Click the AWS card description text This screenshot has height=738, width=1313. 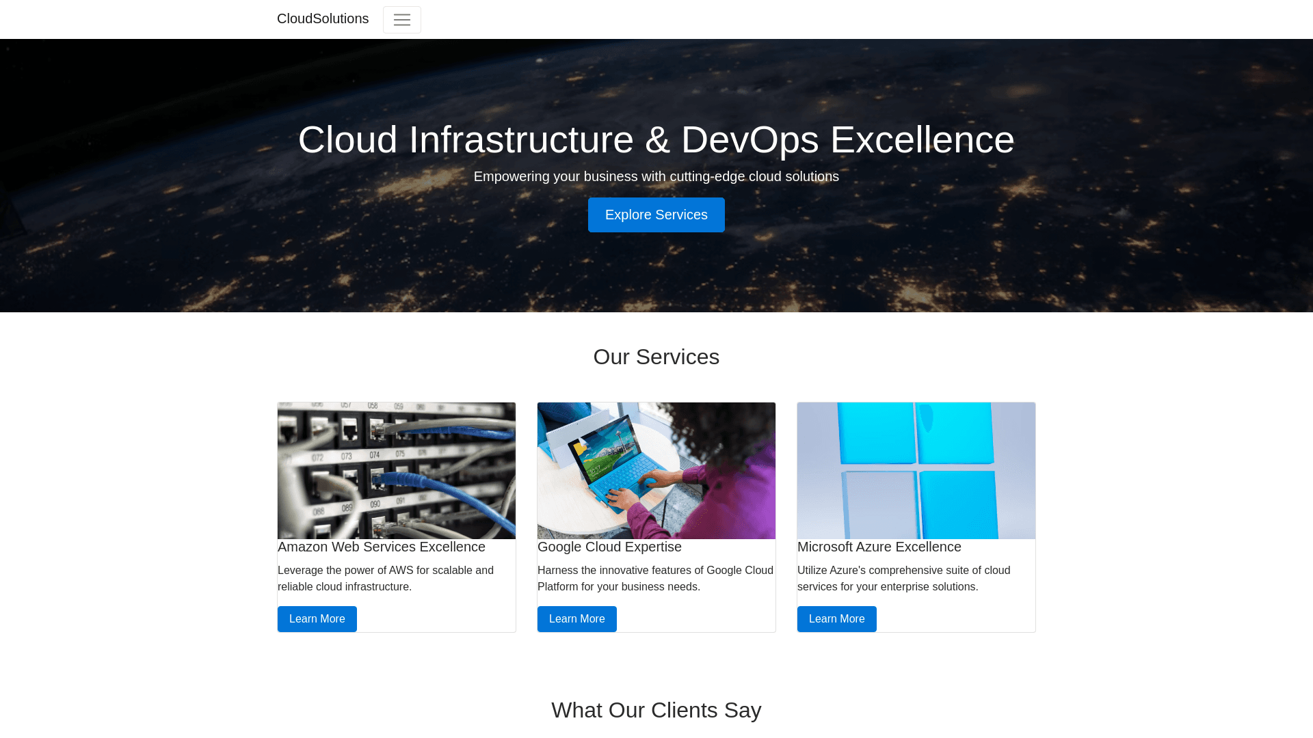(386, 579)
